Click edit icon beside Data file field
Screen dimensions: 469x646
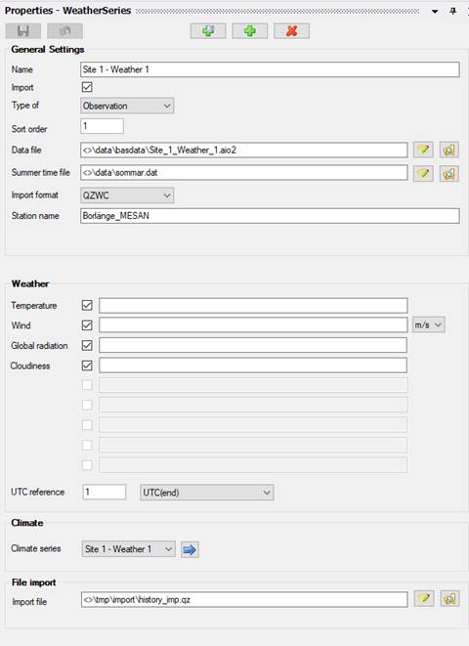(423, 150)
